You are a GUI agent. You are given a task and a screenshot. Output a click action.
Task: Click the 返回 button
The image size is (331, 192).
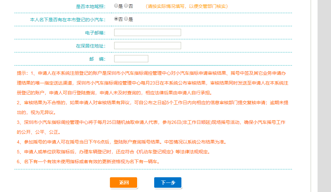click(x=123, y=183)
